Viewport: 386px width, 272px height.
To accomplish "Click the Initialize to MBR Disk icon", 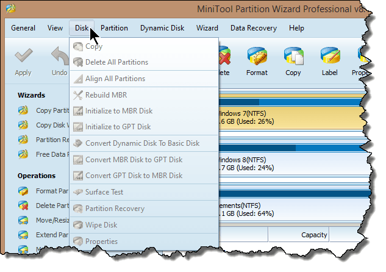I will [78, 111].
